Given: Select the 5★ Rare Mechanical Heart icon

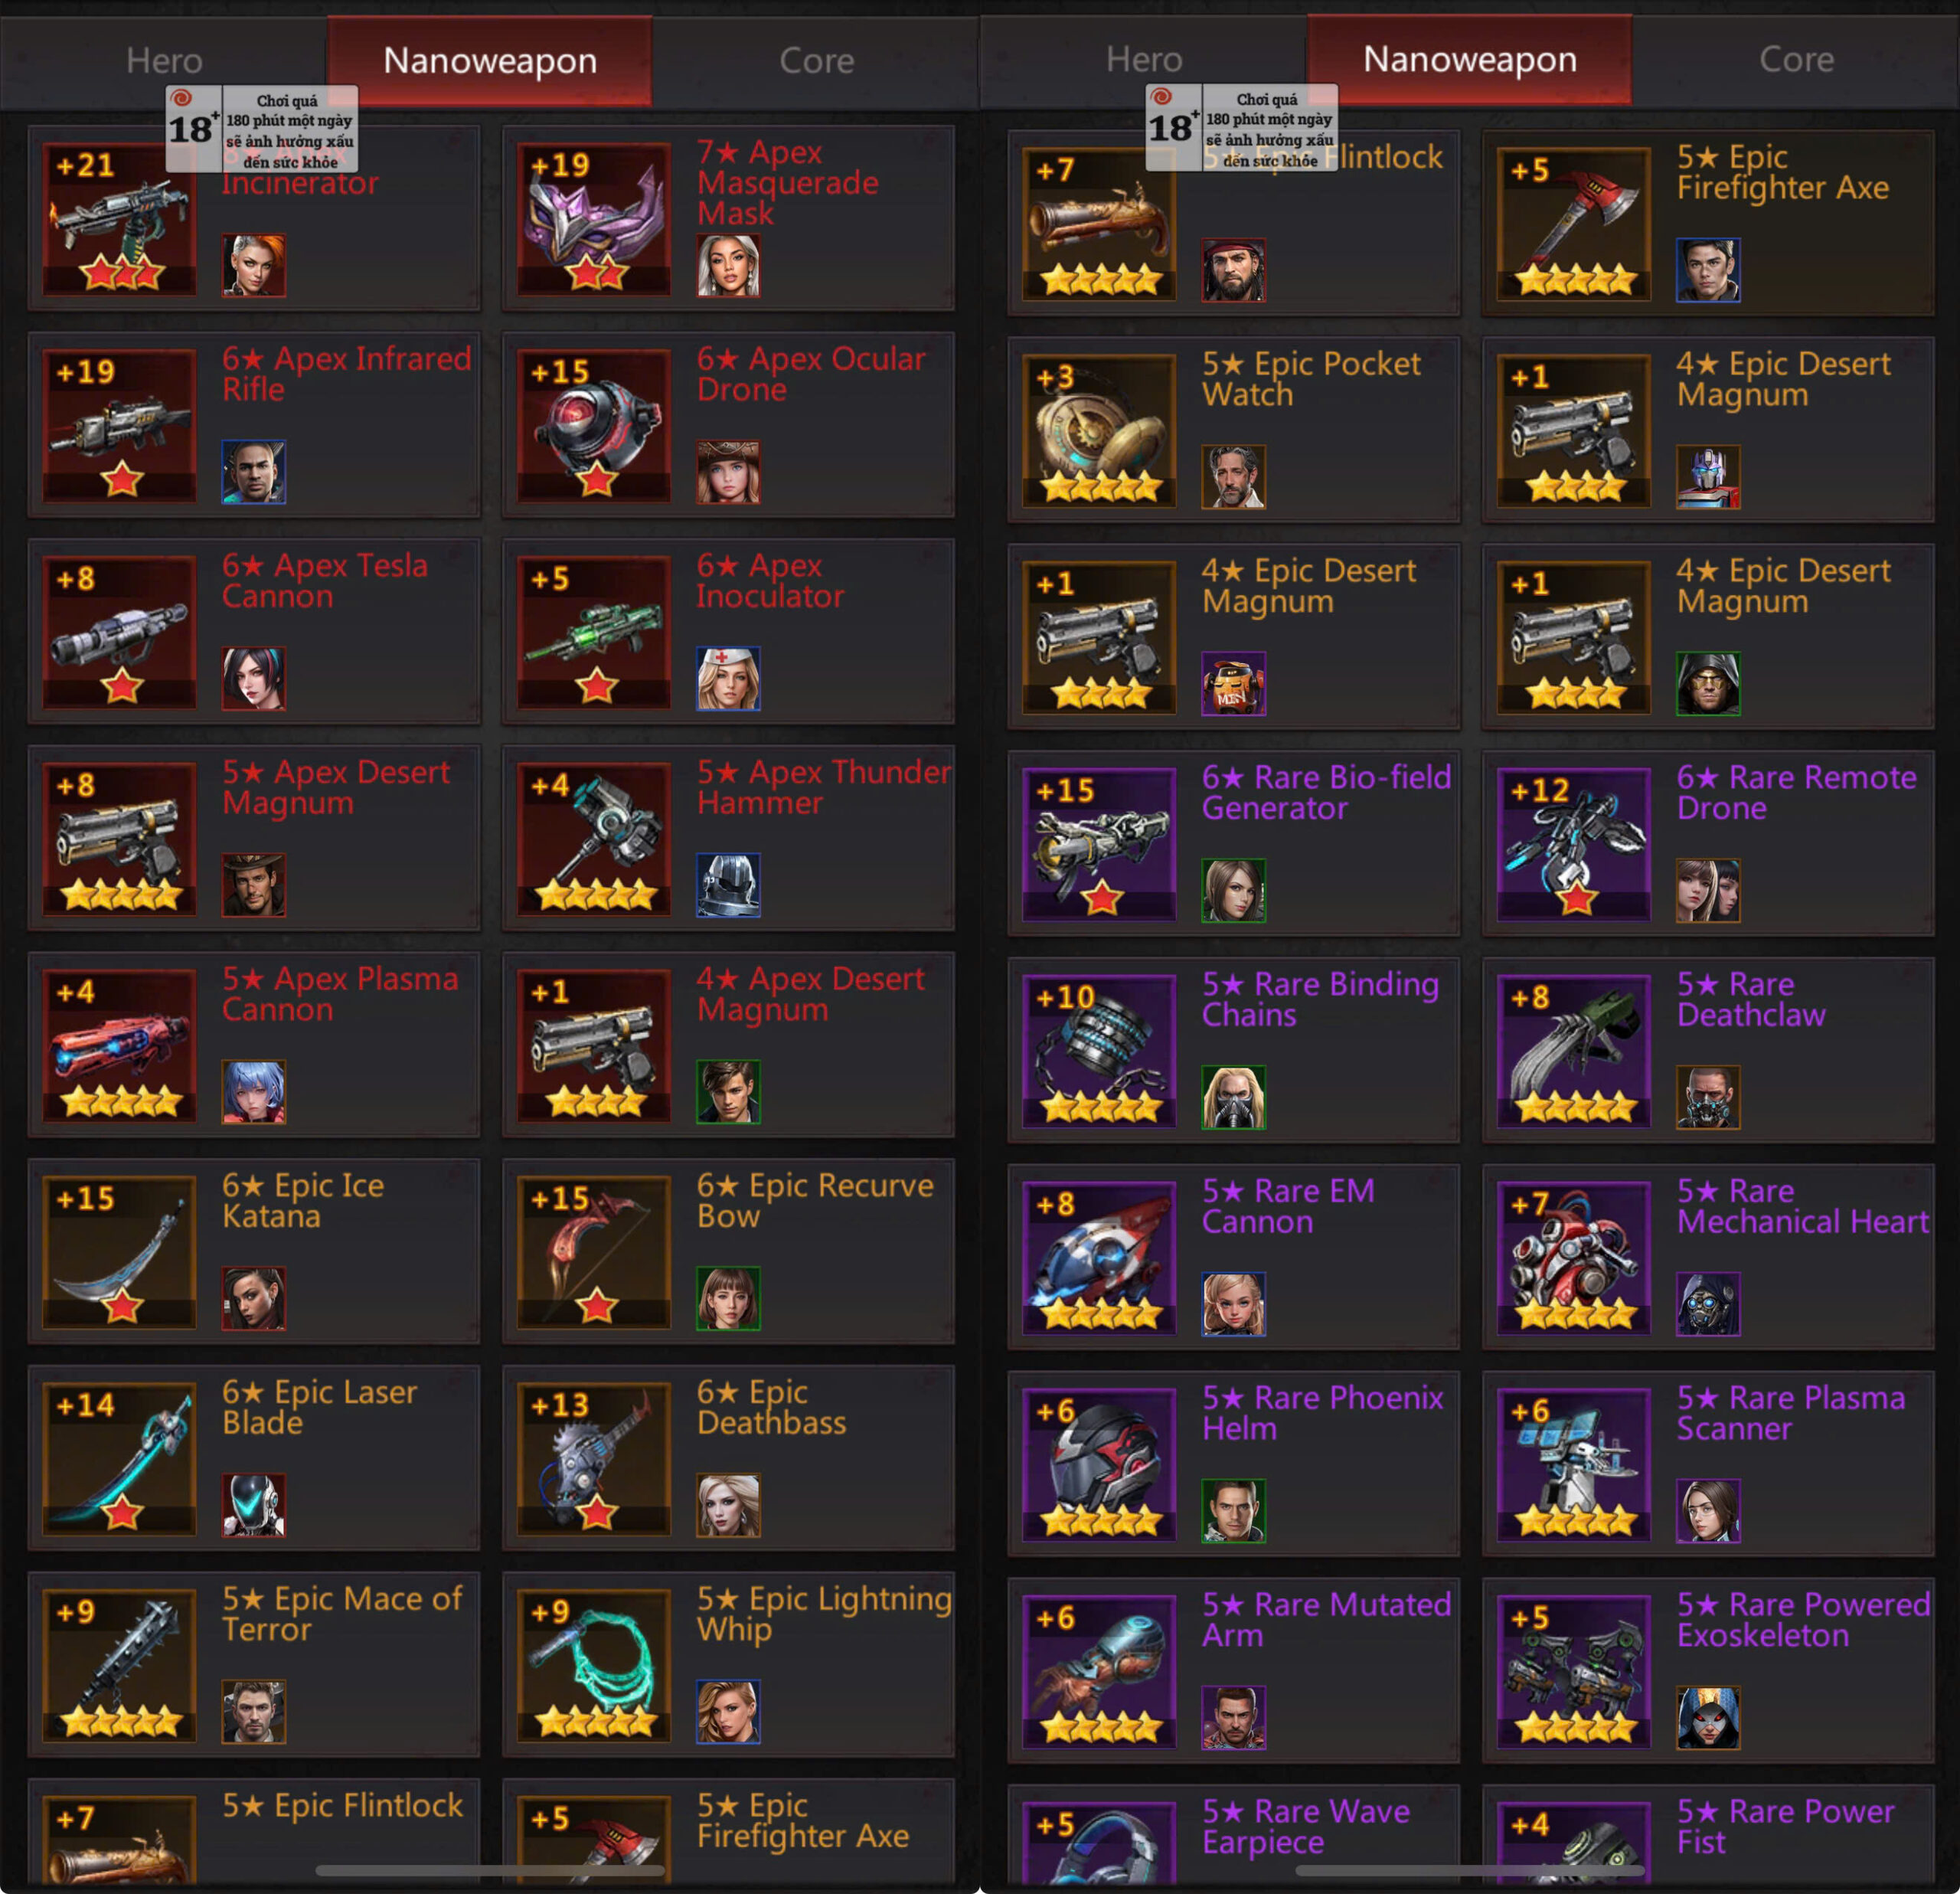Looking at the screenshot, I should pos(1574,1257).
